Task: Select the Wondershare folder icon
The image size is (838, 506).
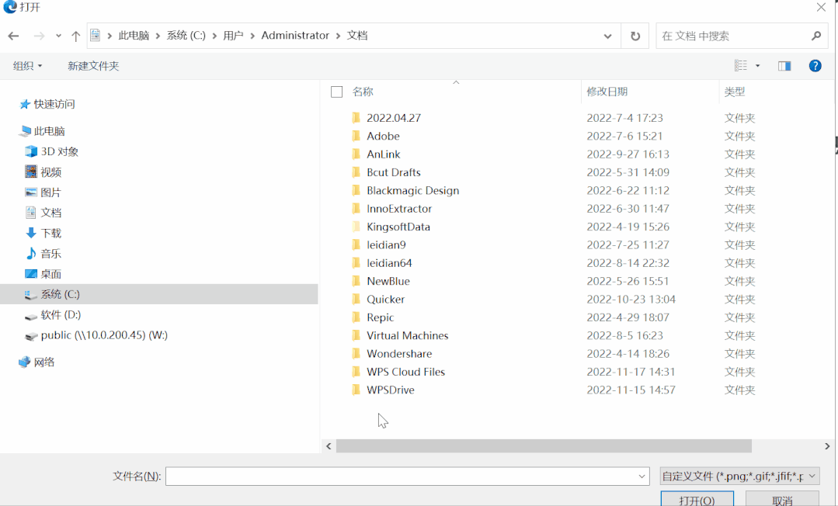Action: (356, 354)
